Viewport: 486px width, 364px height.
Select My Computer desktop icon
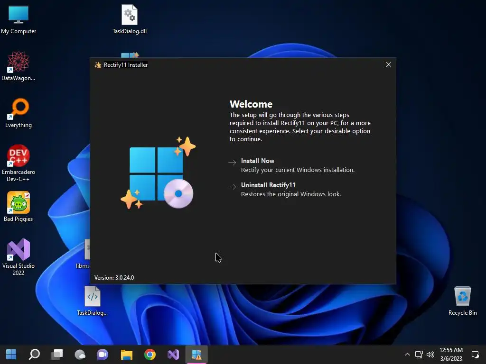(19, 20)
